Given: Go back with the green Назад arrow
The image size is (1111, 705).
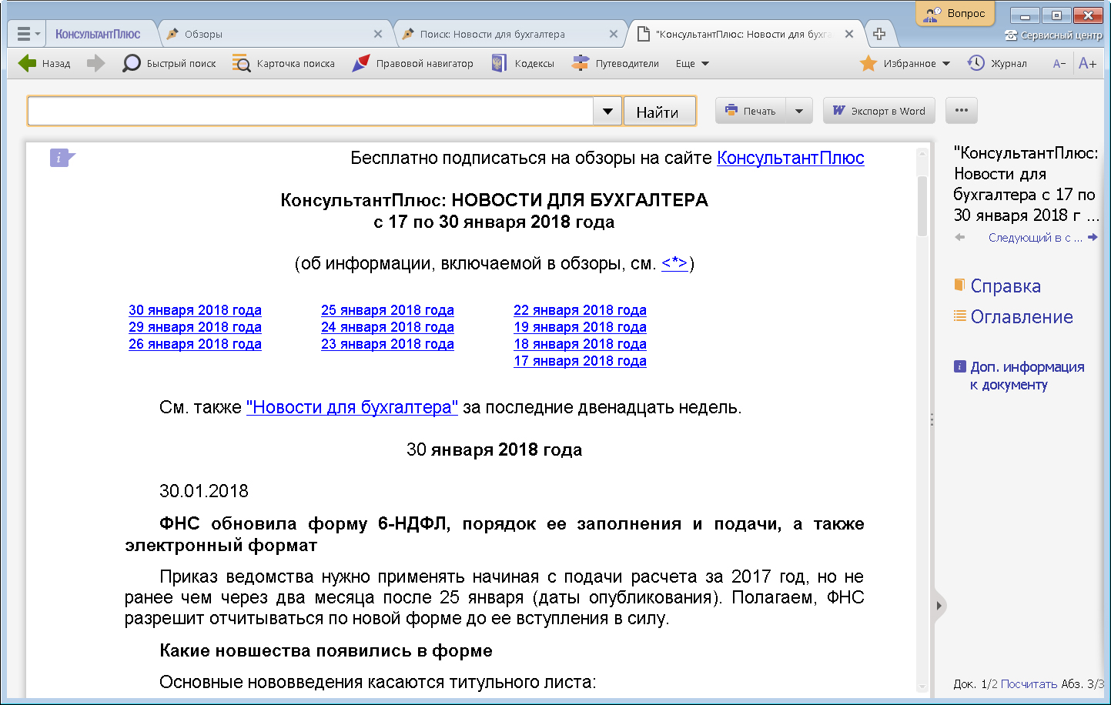Looking at the screenshot, I should coord(44,63).
